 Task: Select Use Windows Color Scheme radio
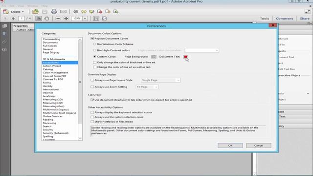pyautogui.click(x=94, y=44)
